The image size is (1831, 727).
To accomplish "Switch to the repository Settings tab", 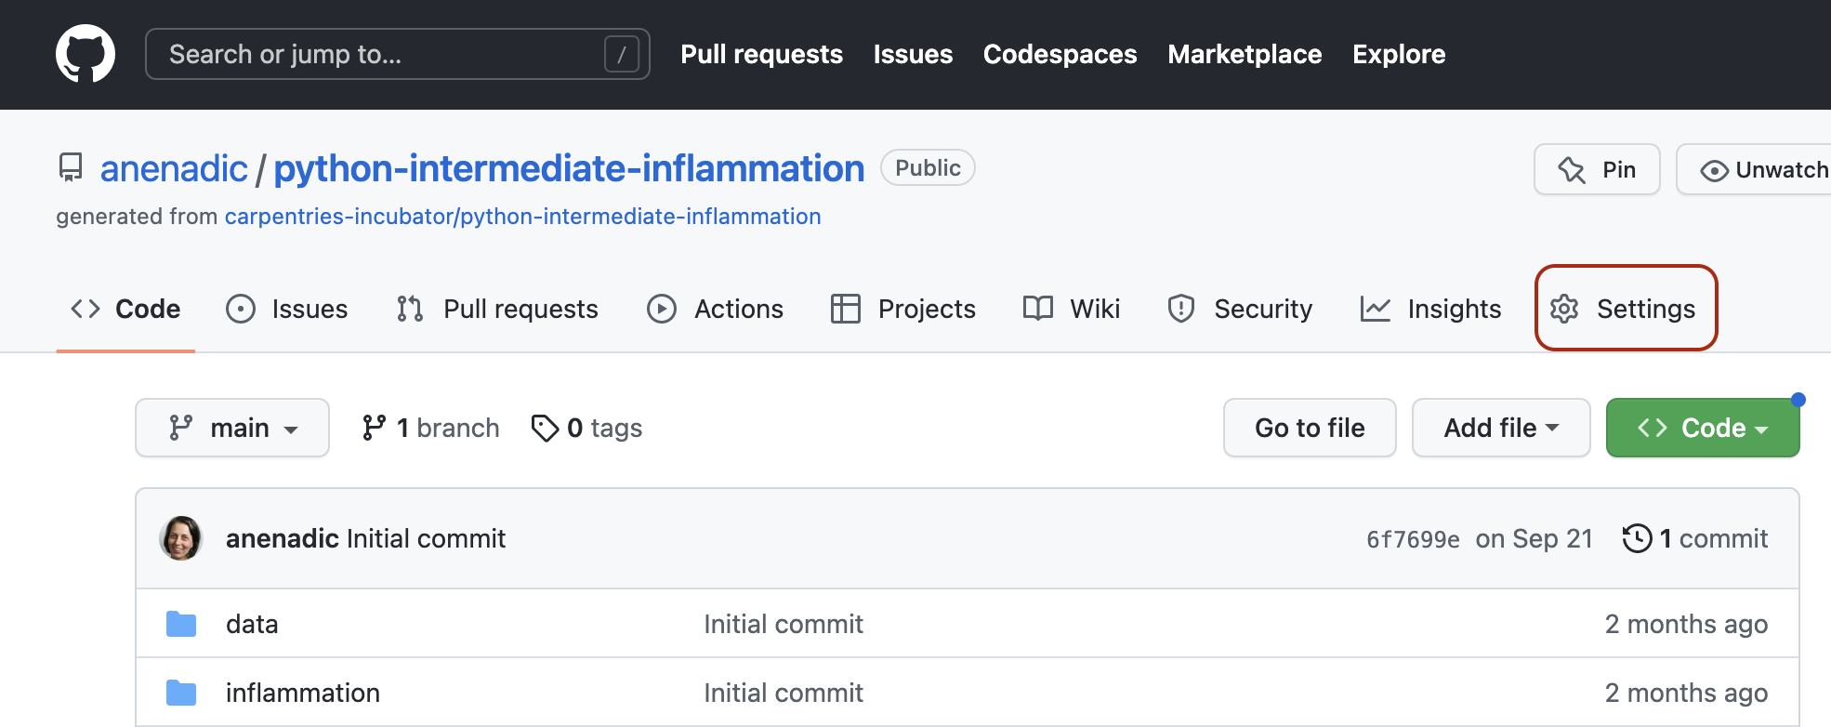I will [x=1626, y=309].
